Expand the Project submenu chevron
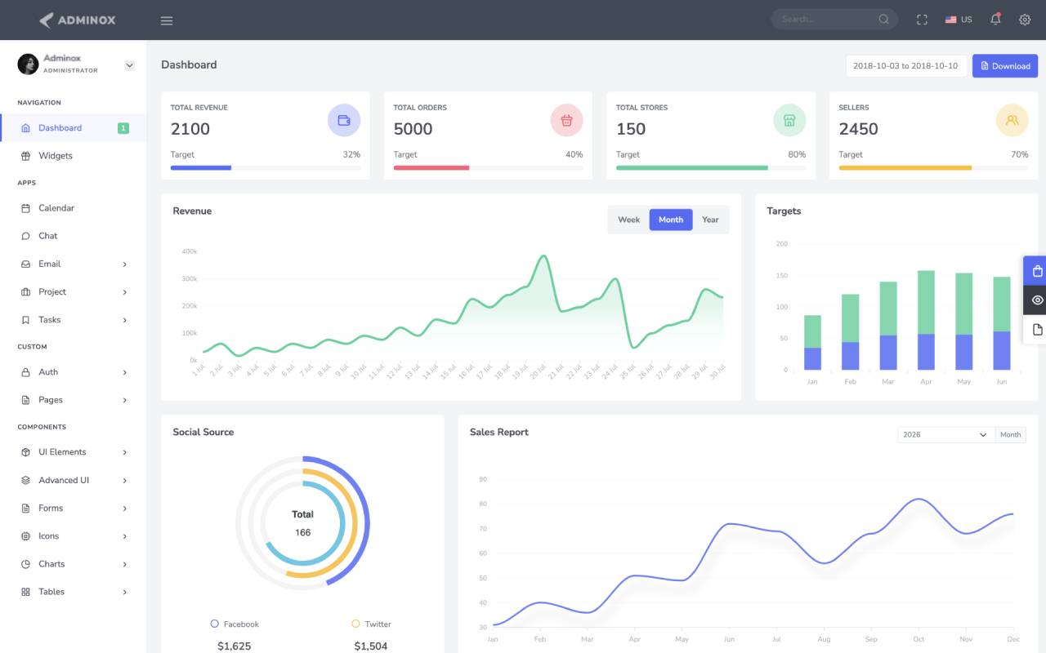 [125, 292]
